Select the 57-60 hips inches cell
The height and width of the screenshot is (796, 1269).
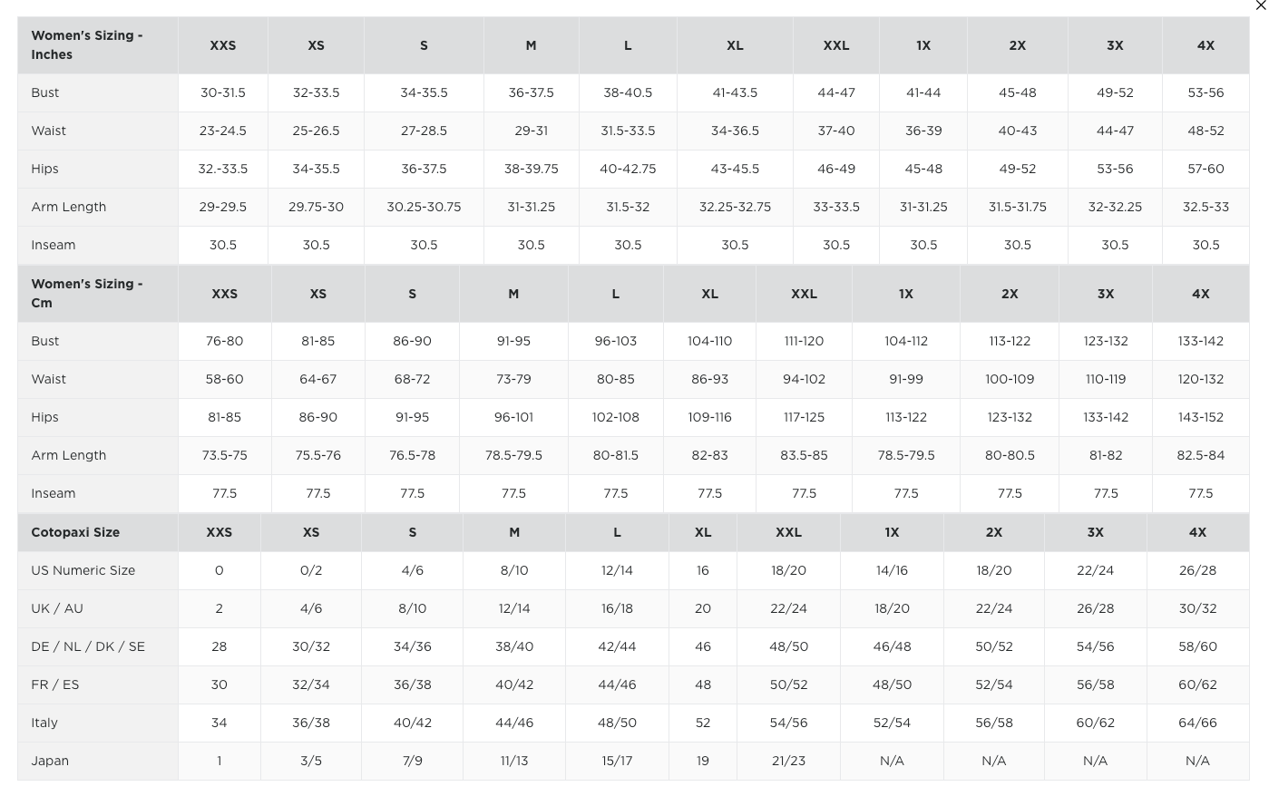coord(1206,169)
